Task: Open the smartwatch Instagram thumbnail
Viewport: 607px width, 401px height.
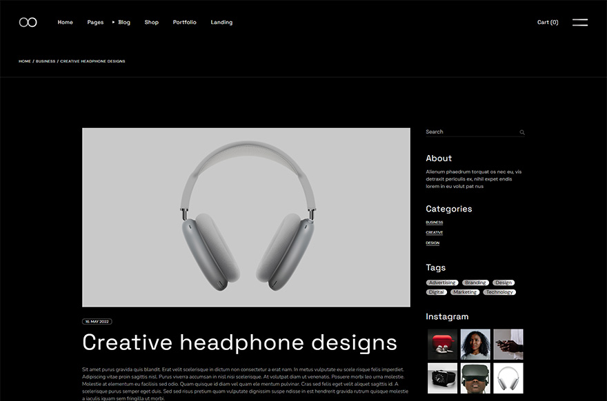Action: (x=442, y=378)
